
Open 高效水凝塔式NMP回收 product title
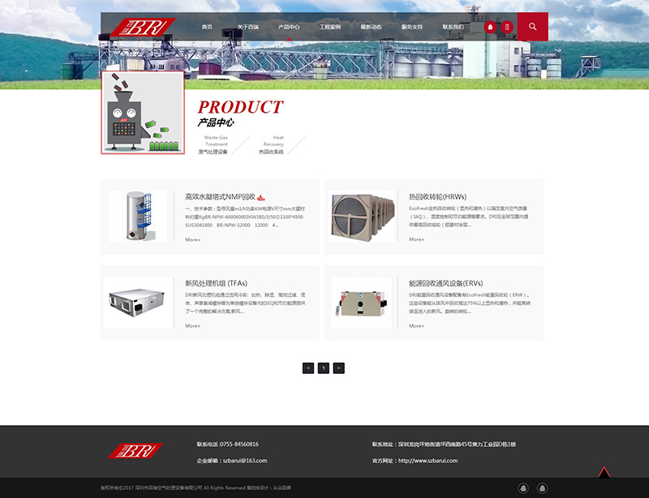coord(220,197)
